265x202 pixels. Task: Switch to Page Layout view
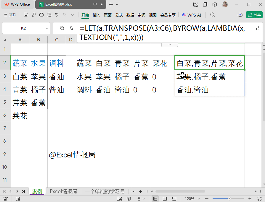point(174,199)
